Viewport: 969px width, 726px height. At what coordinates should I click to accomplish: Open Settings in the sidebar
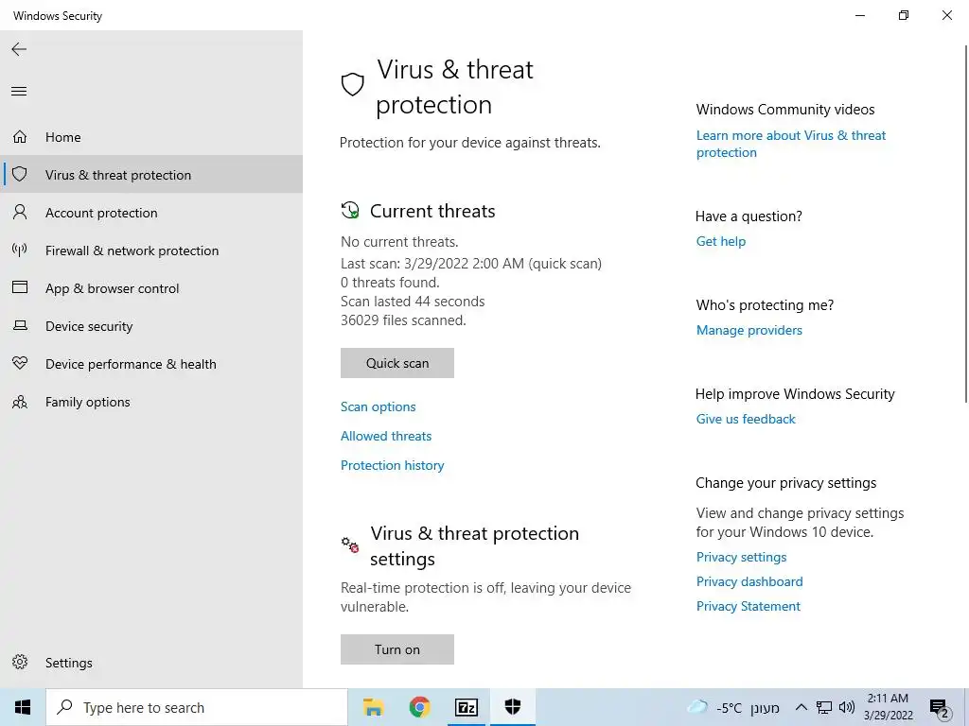[x=151, y=662]
